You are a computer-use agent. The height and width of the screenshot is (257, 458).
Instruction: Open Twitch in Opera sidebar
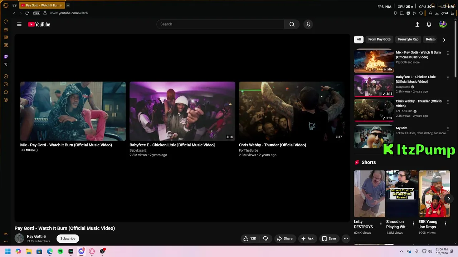6,57
